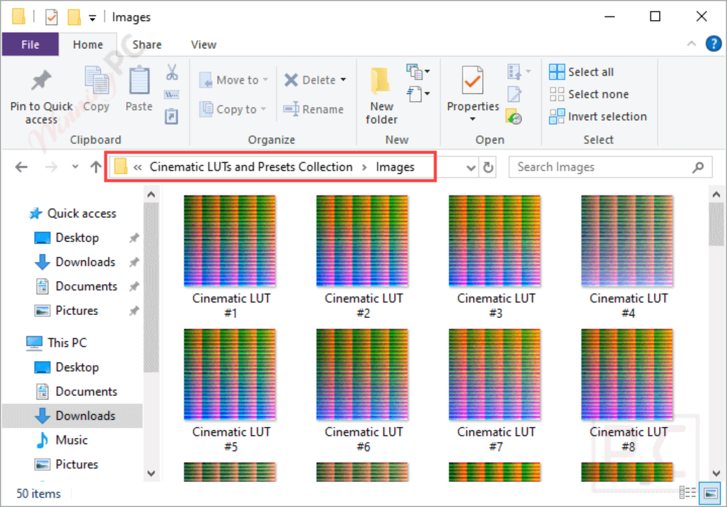Image resolution: width=727 pixels, height=507 pixels.
Task: Switch to large thumbnails view in status bar
Action: coord(710,493)
